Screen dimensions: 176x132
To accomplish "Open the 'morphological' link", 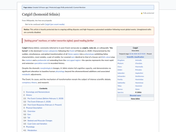I will (x=46, y=68).
